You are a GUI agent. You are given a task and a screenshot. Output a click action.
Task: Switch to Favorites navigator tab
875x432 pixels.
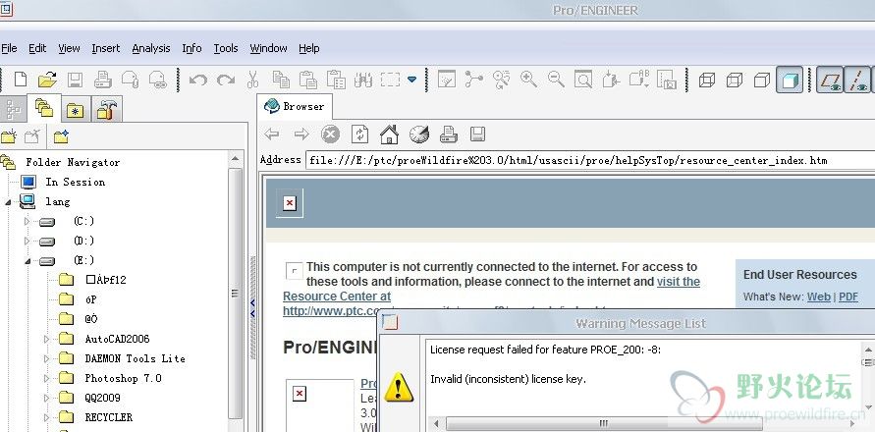tap(76, 111)
